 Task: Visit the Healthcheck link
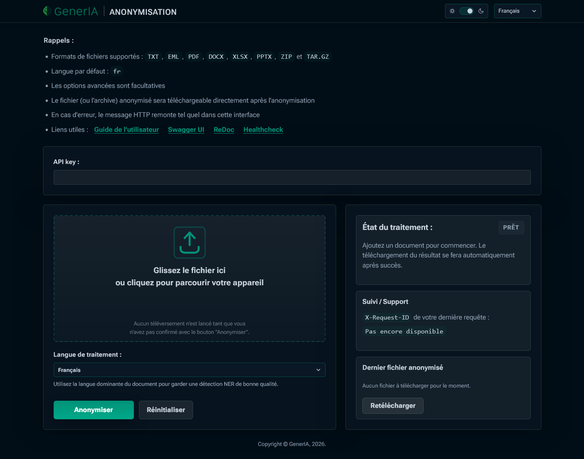click(x=263, y=130)
